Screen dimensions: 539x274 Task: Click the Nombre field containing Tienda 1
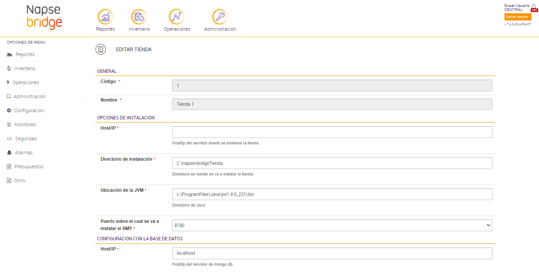coord(332,104)
